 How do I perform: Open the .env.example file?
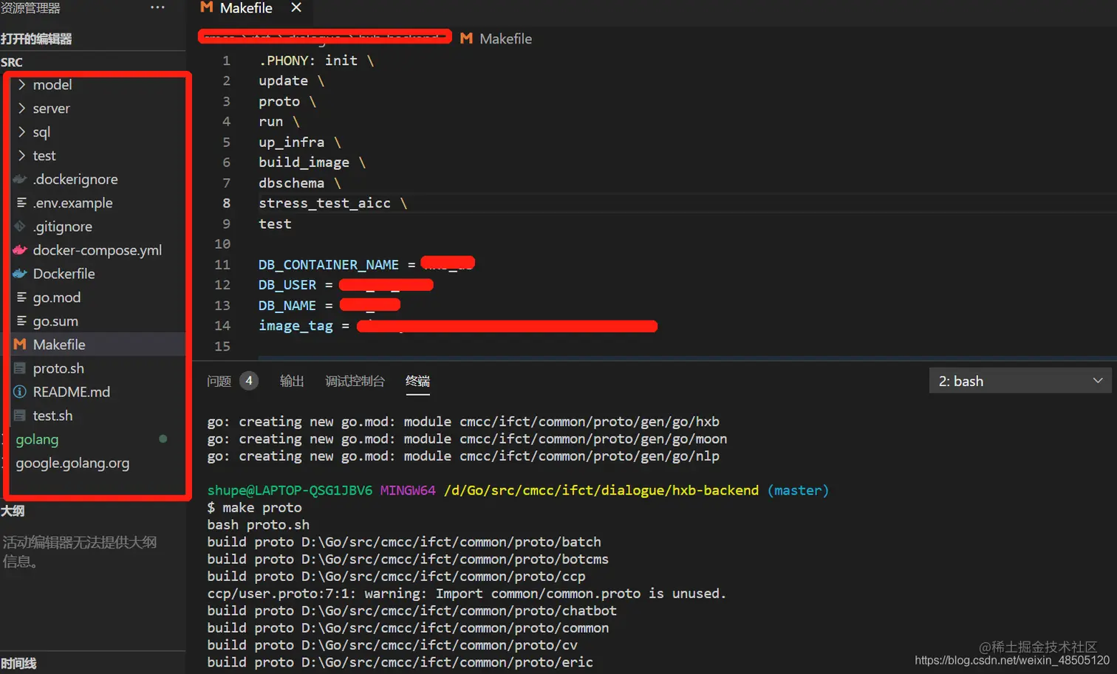click(x=72, y=203)
